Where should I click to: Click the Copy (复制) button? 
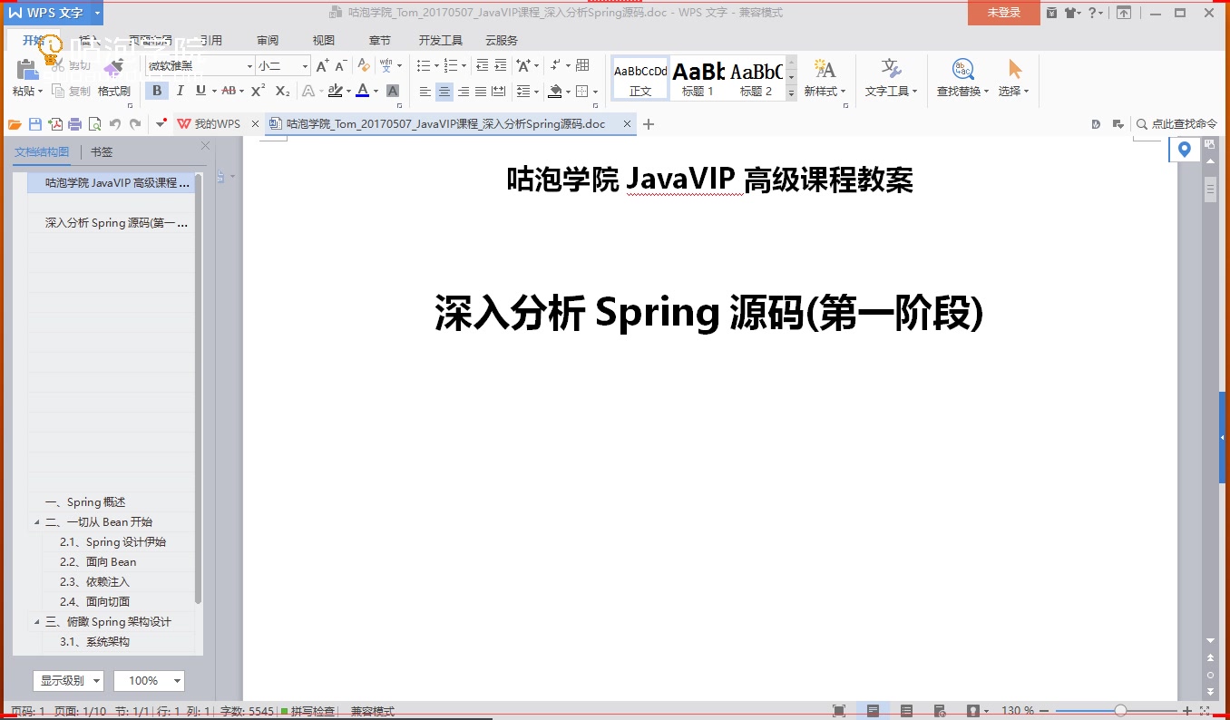click(72, 91)
